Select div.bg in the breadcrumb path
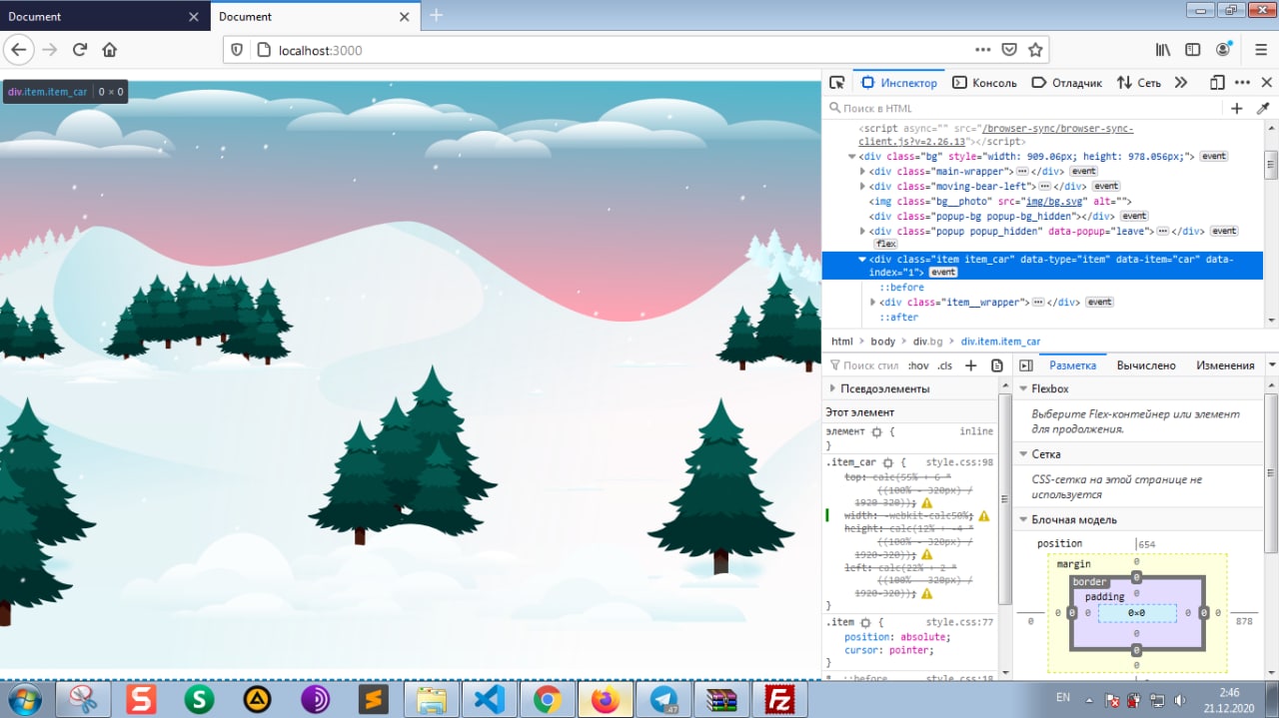Screen dimensions: 1279x718 tap(927, 342)
